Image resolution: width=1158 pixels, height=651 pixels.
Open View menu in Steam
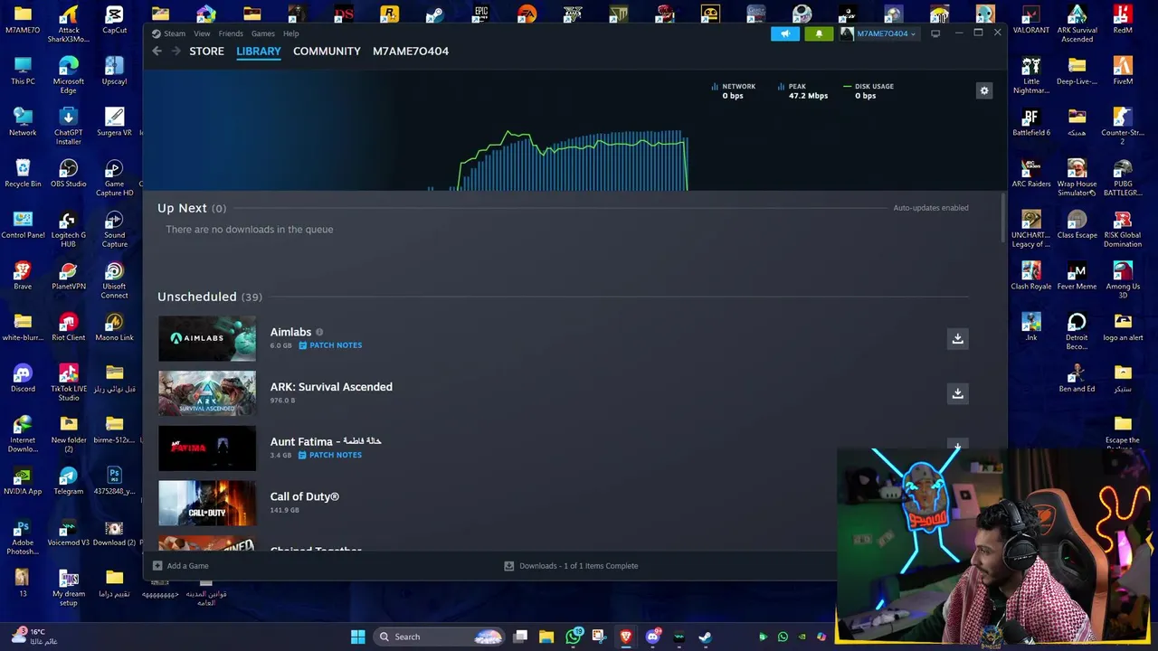[202, 33]
